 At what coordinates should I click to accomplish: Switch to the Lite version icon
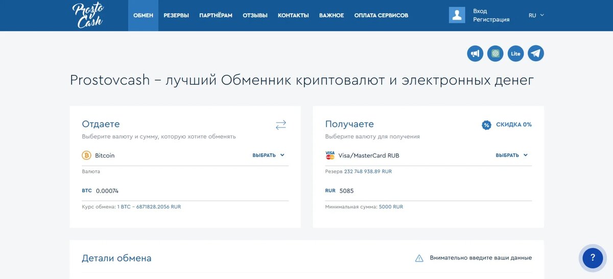[515, 54]
